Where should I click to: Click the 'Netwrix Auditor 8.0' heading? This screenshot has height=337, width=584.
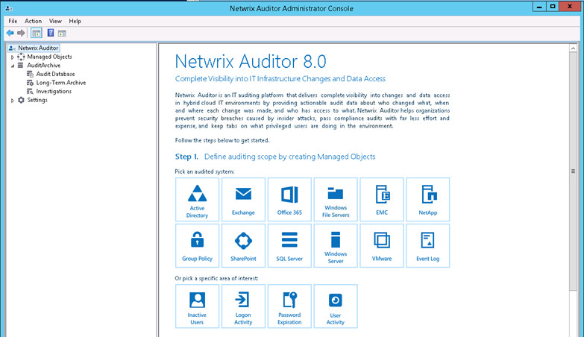point(251,61)
